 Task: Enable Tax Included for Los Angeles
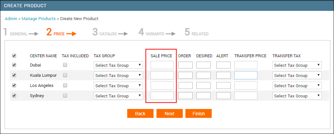[65, 86]
